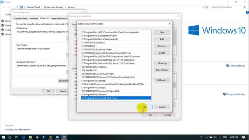
Task: Select C:\WINDOWS WindowsPowerShell v1.0 path
Action: [x=116, y=53]
